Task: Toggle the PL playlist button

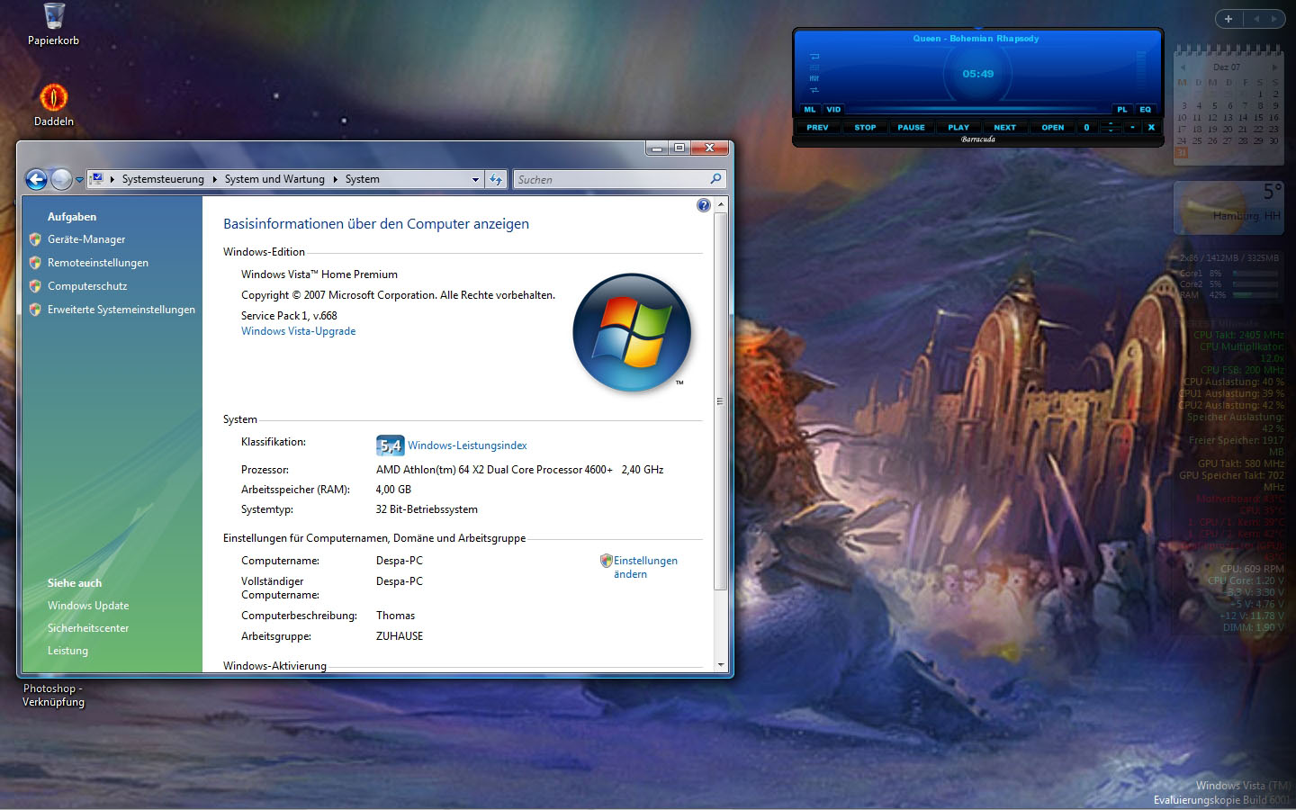Action: [1122, 110]
